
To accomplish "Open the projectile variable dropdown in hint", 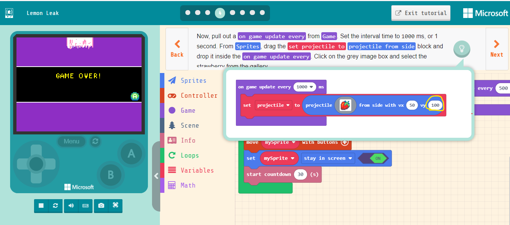I will coord(274,105).
